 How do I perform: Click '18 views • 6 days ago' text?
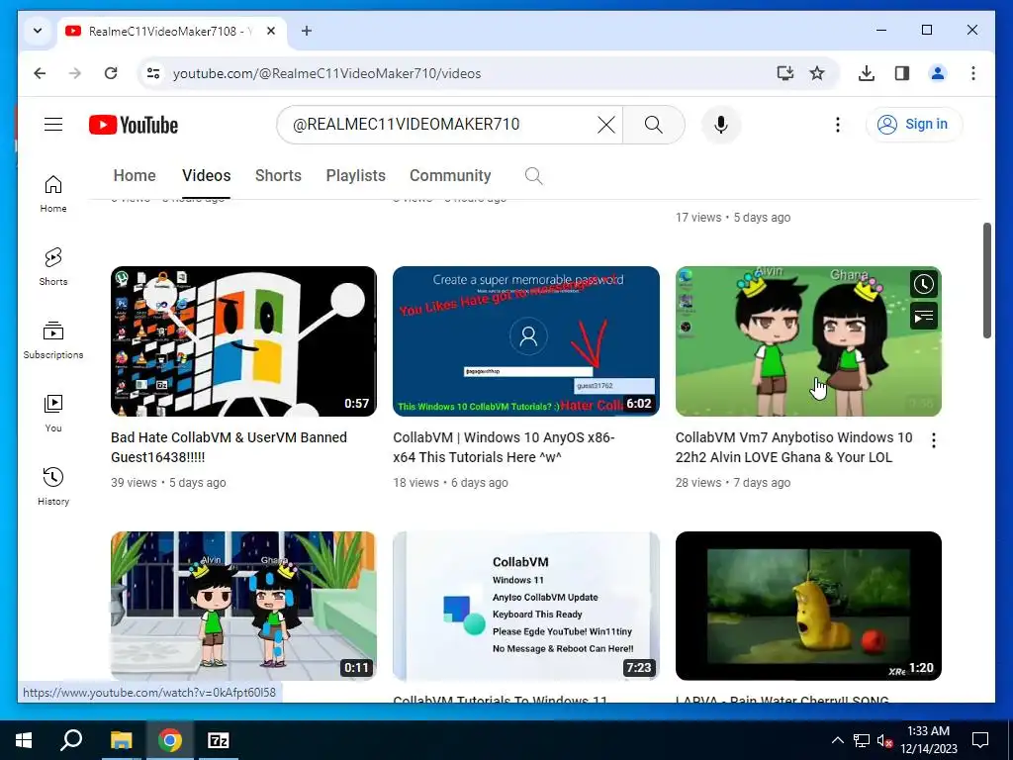[450, 483]
